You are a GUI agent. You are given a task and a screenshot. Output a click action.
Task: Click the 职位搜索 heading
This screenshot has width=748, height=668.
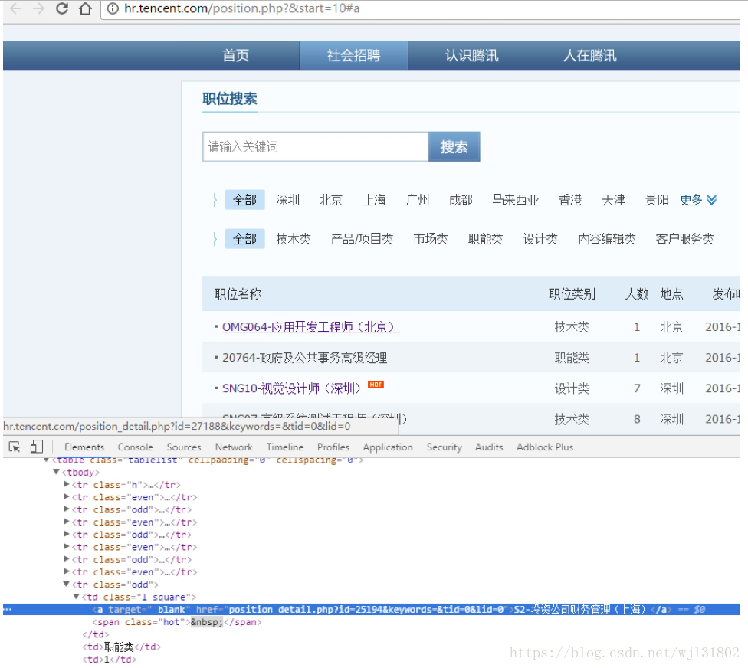(230, 99)
